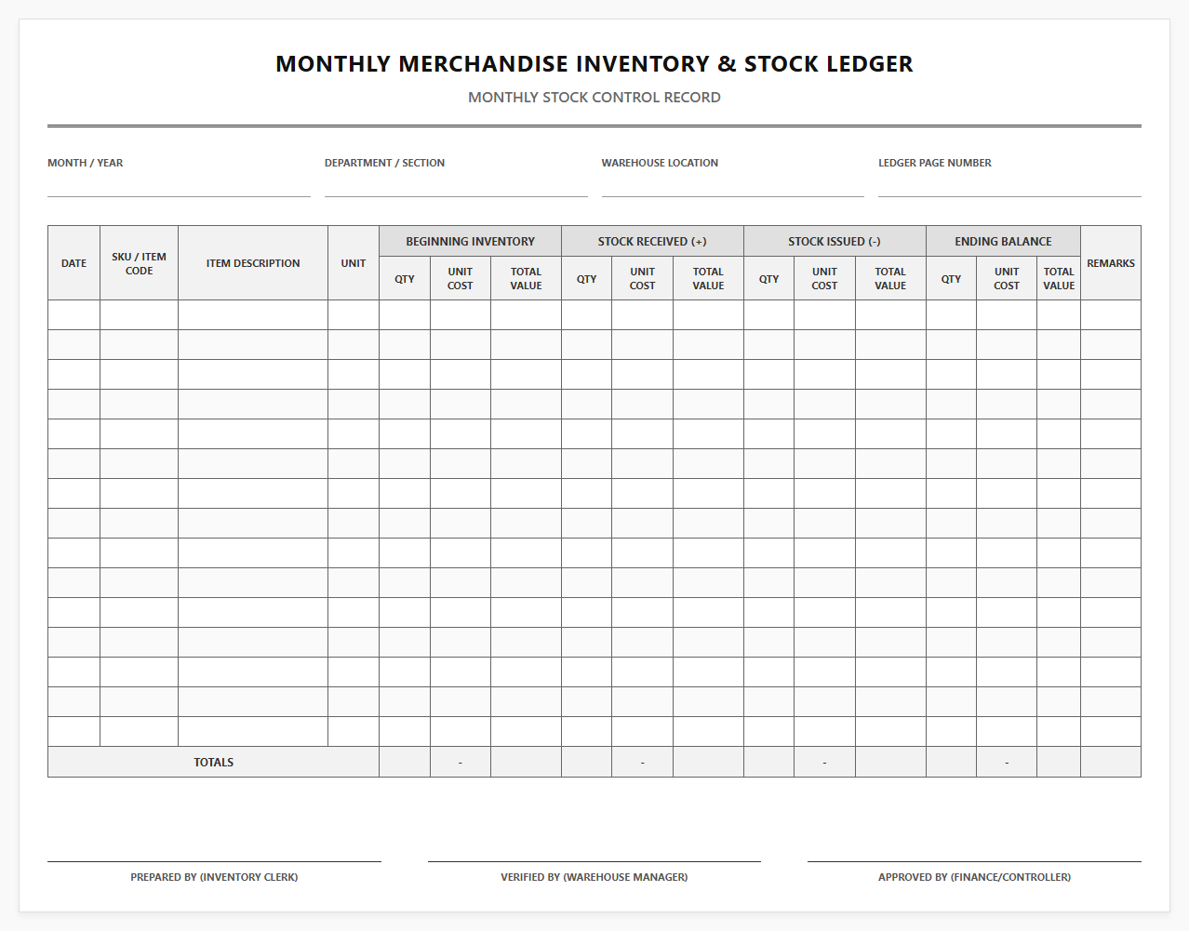1189x931 pixels.
Task: Click the Totals dash under Ending Balance unit cost
Action: coord(1007,763)
